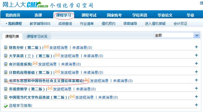
Task: Expand the 毛泽东思想 course row plus sign
Action: (x=196, y=80)
